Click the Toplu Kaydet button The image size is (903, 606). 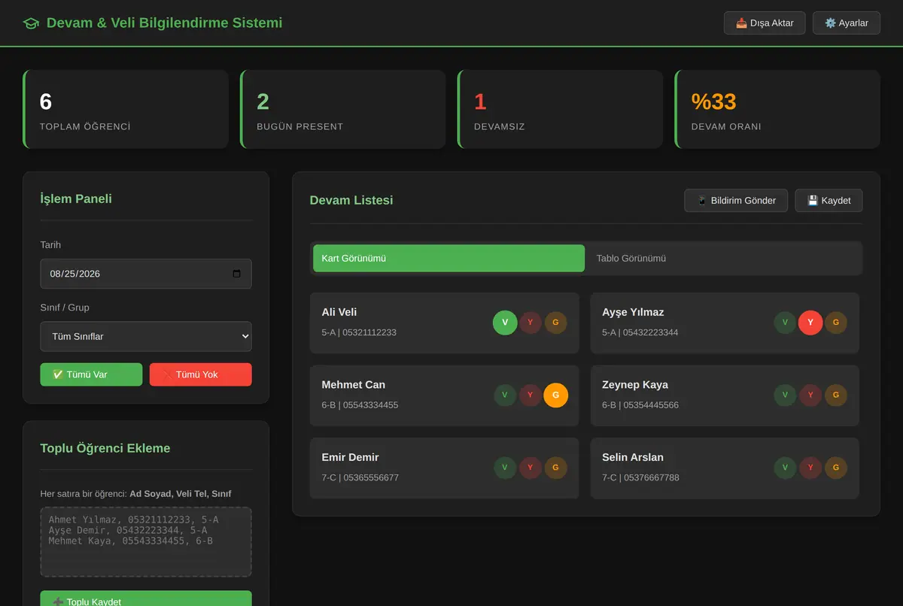click(x=146, y=598)
